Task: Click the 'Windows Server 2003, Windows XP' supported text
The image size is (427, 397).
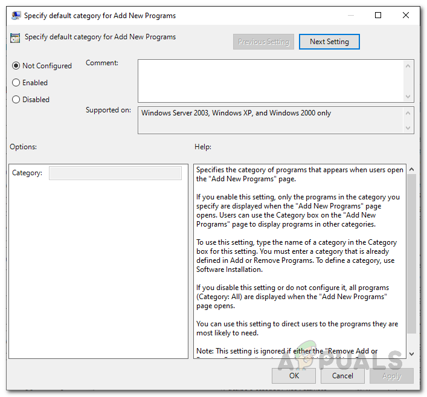Action: (236, 113)
